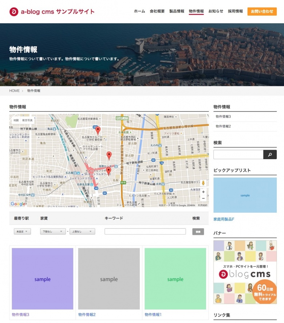Open the 最寄り駅 未設定 dropdown
The height and width of the screenshot is (323, 284).
pyautogui.click(x=22, y=232)
